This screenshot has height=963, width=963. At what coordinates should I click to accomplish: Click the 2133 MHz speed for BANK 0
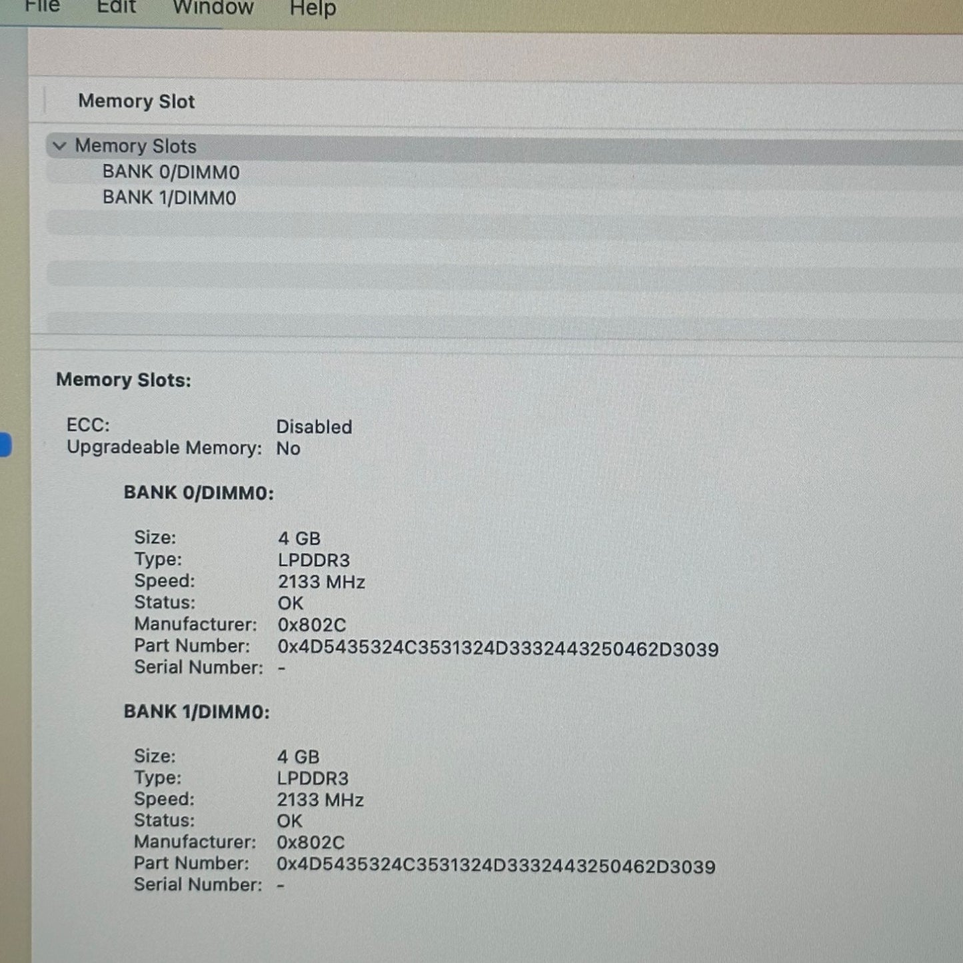321,582
